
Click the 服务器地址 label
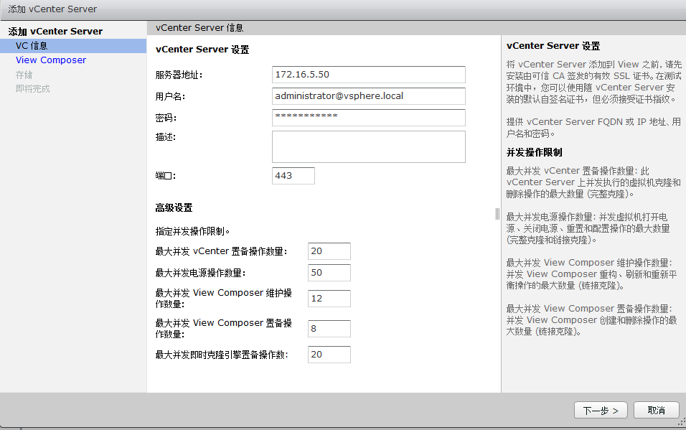(x=179, y=75)
